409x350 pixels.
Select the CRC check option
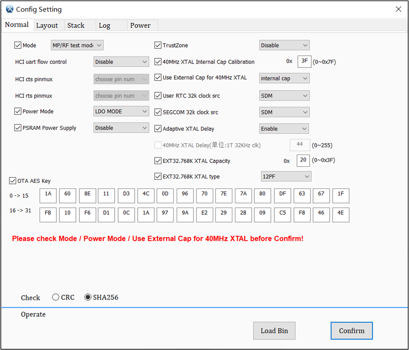pos(56,297)
